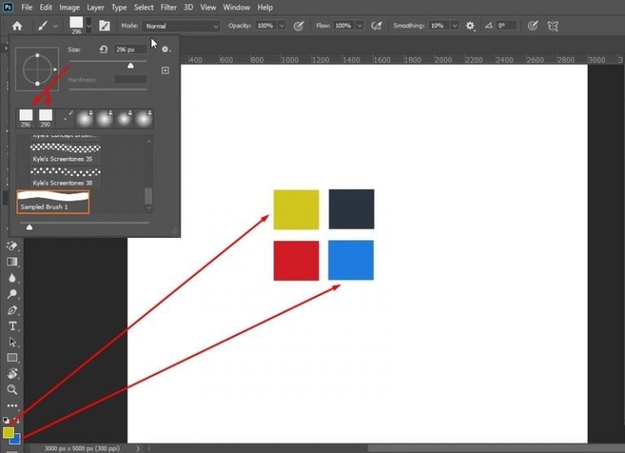Select the Eraser tool
The image size is (625, 453).
click(12, 246)
